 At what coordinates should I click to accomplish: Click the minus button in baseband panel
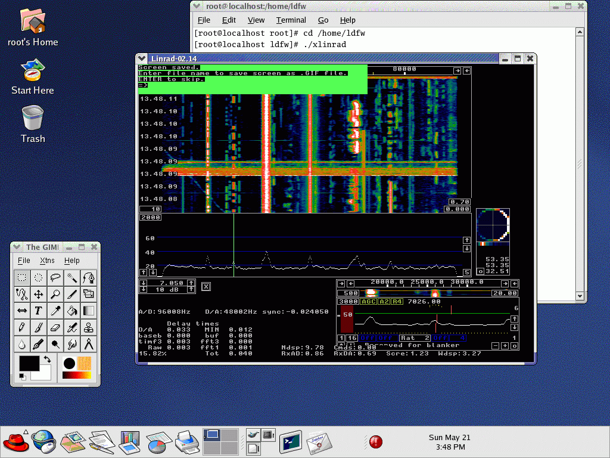(x=495, y=346)
